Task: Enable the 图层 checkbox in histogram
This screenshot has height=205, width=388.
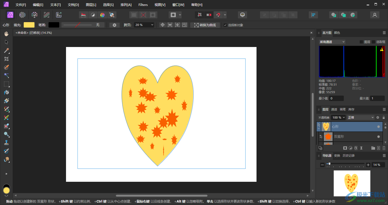Action: pyautogui.click(x=361, y=42)
